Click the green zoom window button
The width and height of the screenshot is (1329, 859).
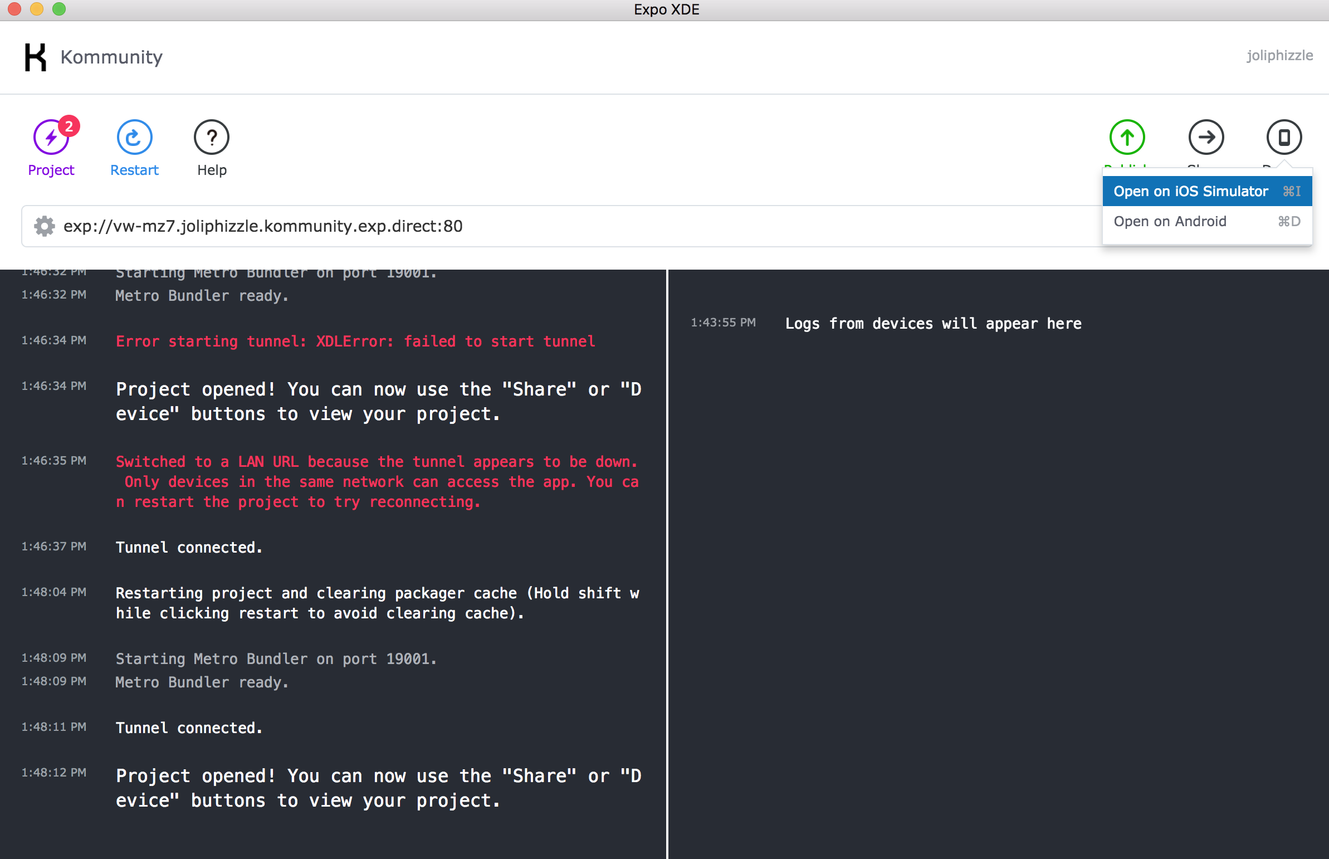pos(59,9)
